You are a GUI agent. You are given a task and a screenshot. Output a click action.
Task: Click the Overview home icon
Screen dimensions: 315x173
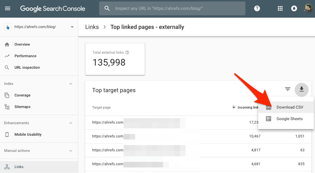pyautogui.click(x=7, y=44)
